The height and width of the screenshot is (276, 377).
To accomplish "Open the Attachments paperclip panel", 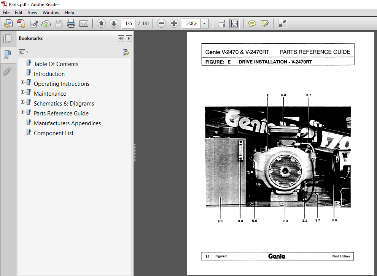I will tap(8, 71).
